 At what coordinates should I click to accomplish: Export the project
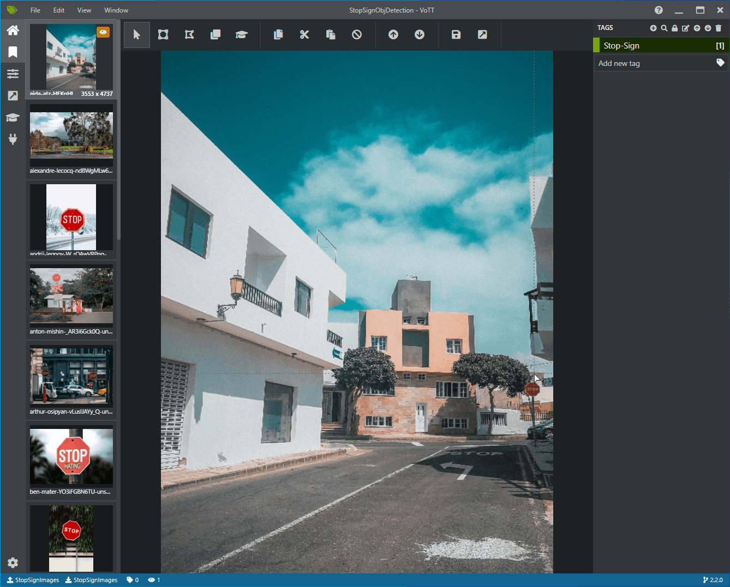(x=482, y=34)
